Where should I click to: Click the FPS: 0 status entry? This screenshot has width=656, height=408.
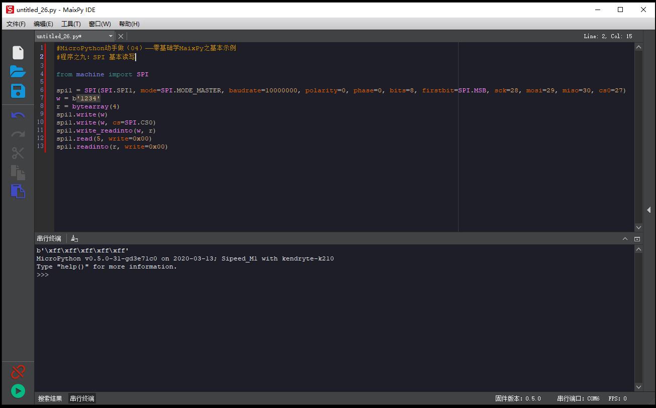tap(617, 398)
